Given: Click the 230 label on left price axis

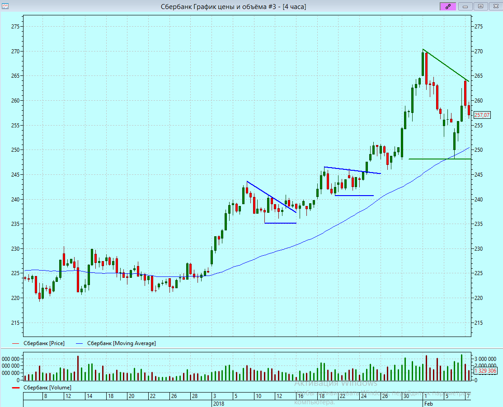Looking at the screenshot, I should tap(15, 248).
